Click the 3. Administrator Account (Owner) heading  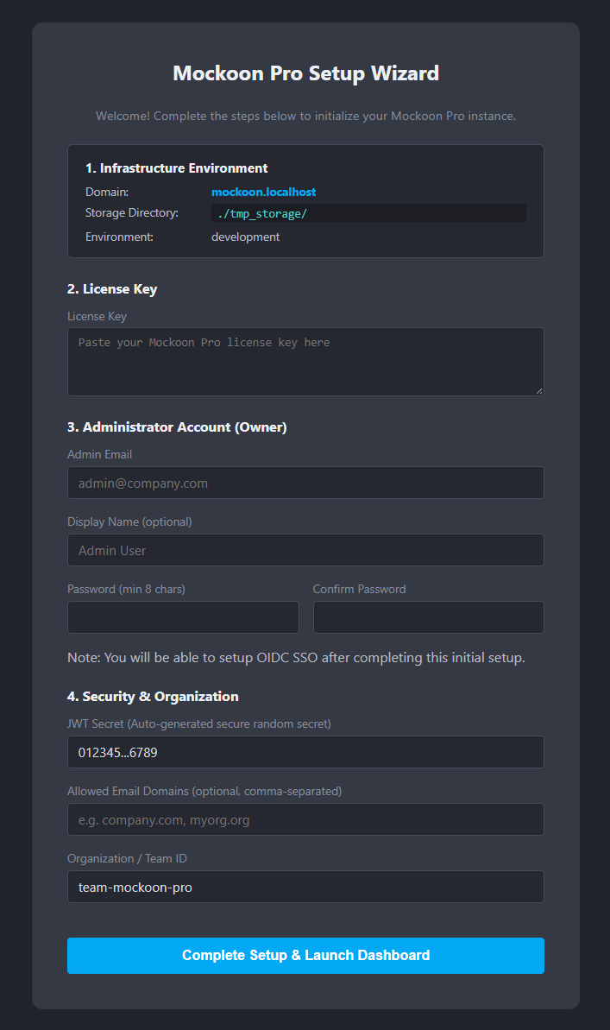[177, 427]
